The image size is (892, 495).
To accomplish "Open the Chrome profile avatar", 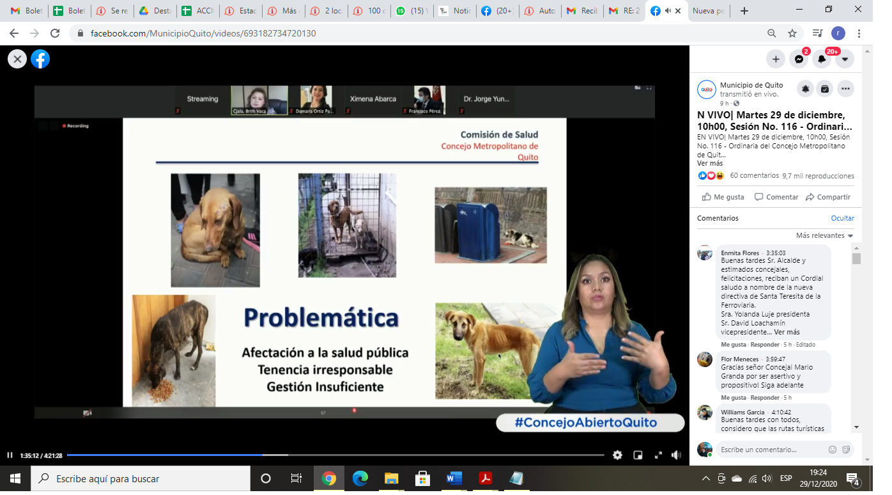I will (x=838, y=33).
